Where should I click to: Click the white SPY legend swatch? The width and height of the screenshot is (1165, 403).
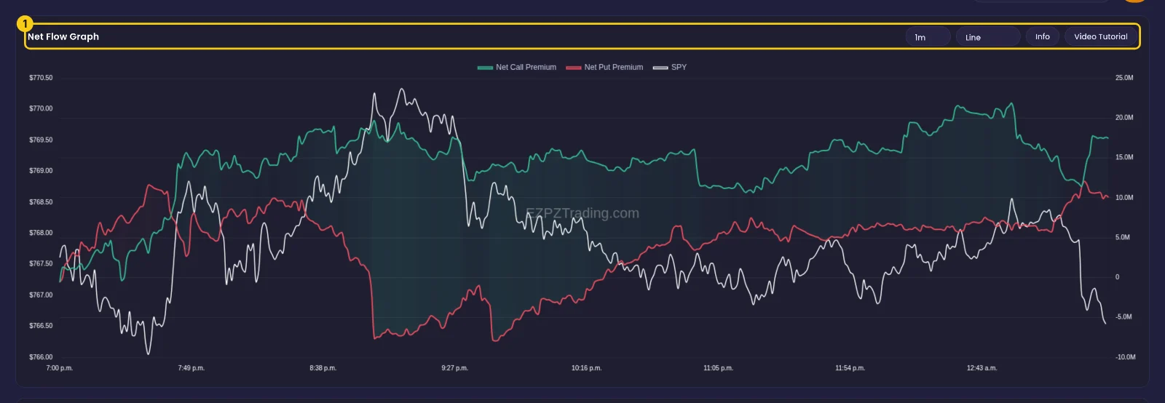coord(660,68)
